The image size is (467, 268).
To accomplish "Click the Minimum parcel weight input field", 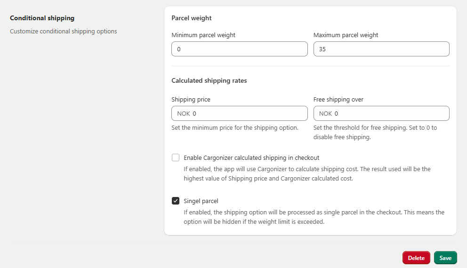I will tap(239, 49).
